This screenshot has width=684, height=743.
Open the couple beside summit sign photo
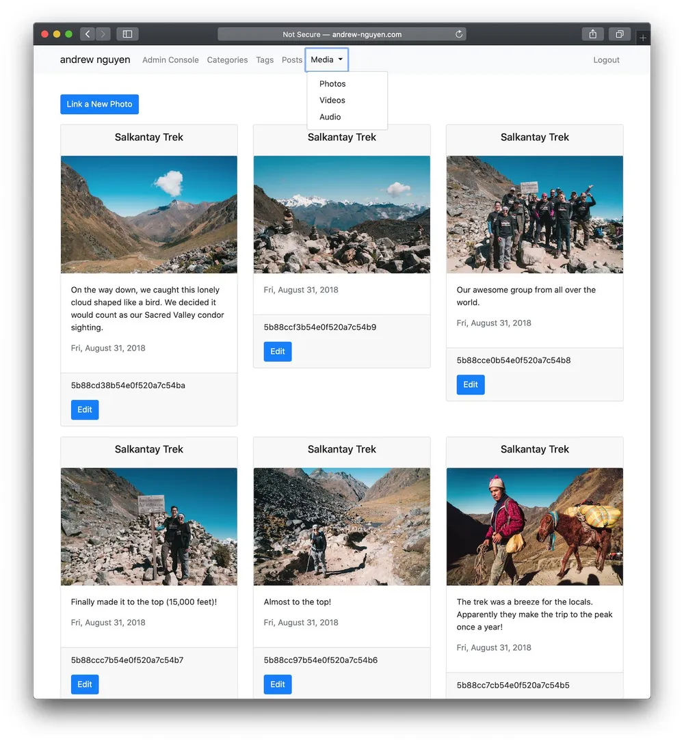point(149,527)
